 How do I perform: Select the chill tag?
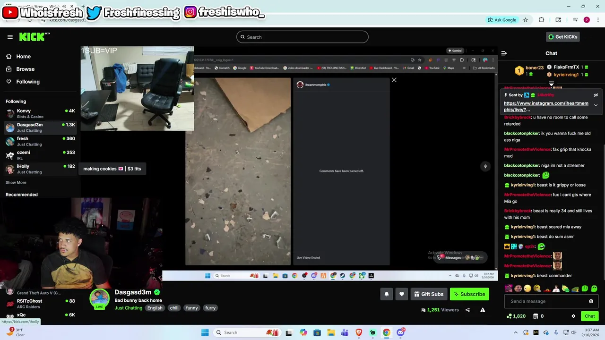click(174, 308)
